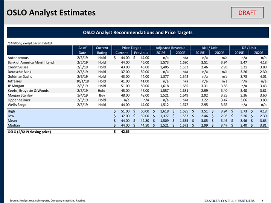The height and width of the screenshot is (203, 271).
Task: Select the DE / Unit column header
Action: [250, 47]
